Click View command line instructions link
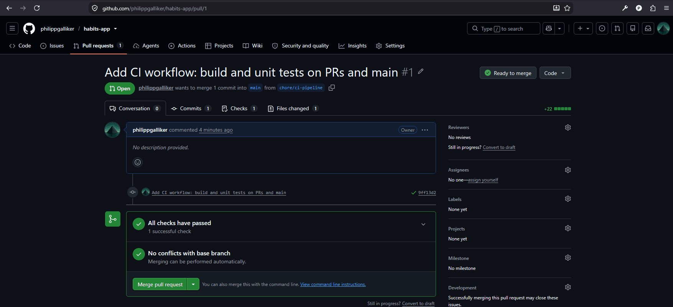Viewport: 673px width, 307px height. tap(333, 284)
